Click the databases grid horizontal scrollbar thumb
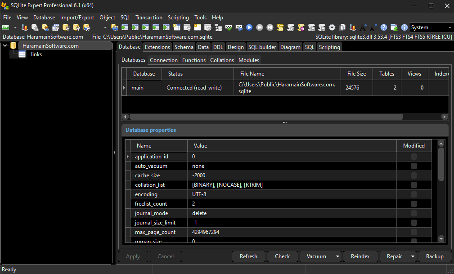The width and height of the screenshot is (454, 274). [x=266, y=117]
